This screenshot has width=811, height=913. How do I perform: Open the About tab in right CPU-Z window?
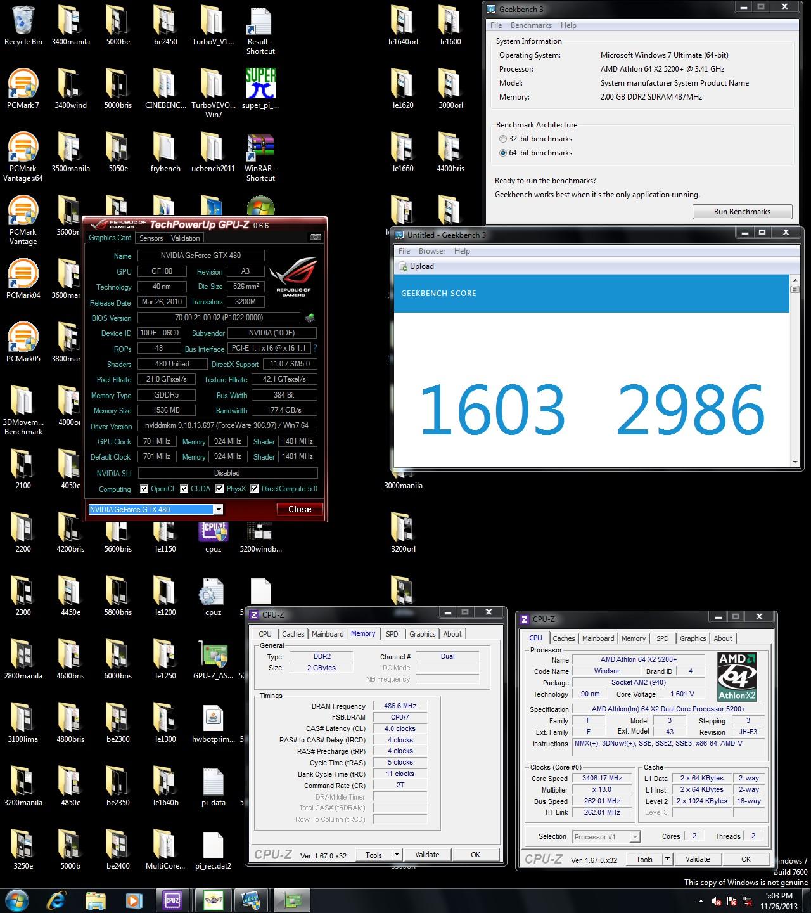pos(723,638)
